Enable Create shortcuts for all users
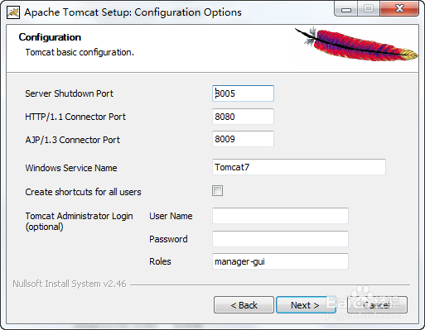The width and height of the screenshot is (425, 330). click(217, 190)
